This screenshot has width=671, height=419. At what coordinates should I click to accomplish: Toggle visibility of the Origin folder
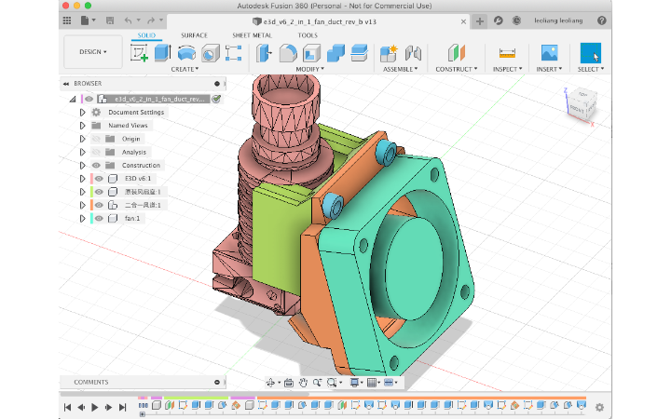point(96,139)
